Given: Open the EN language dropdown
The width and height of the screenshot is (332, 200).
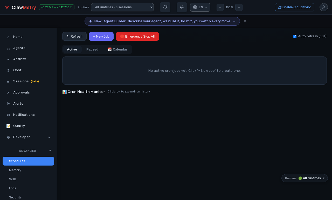Looking at the screenshot, I should (x=200, y=7).
